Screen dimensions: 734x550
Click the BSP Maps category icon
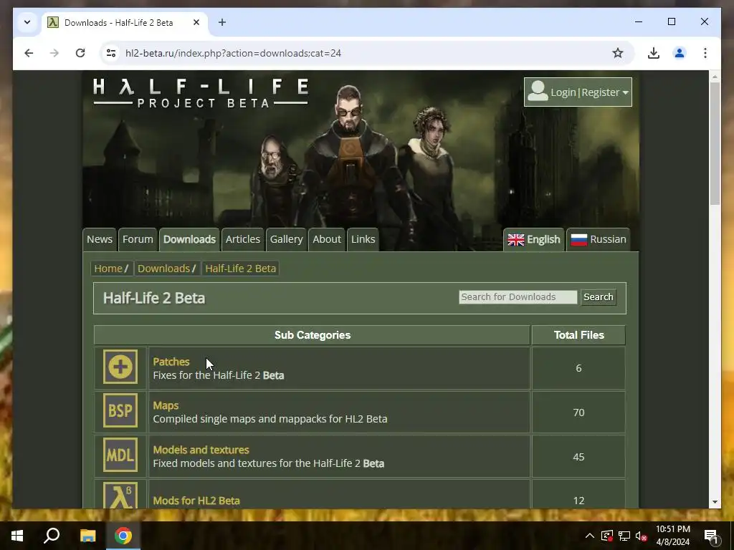[x=120, y=410]
